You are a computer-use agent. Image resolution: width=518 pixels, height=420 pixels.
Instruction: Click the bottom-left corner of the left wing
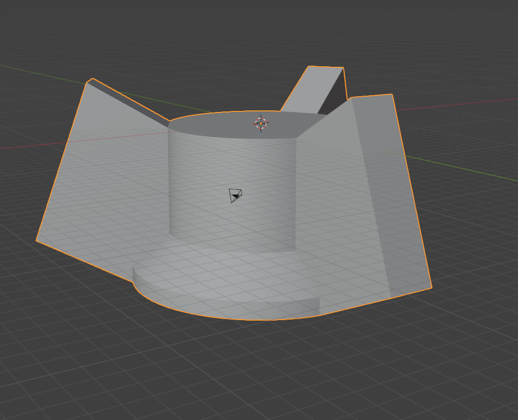pyautogui.click(x=37, y=240)
